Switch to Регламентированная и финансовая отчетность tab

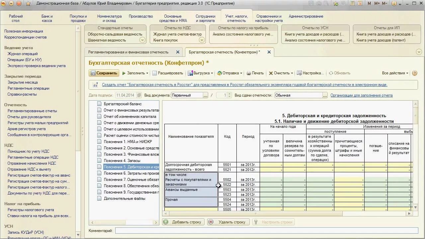click(128, 52)
